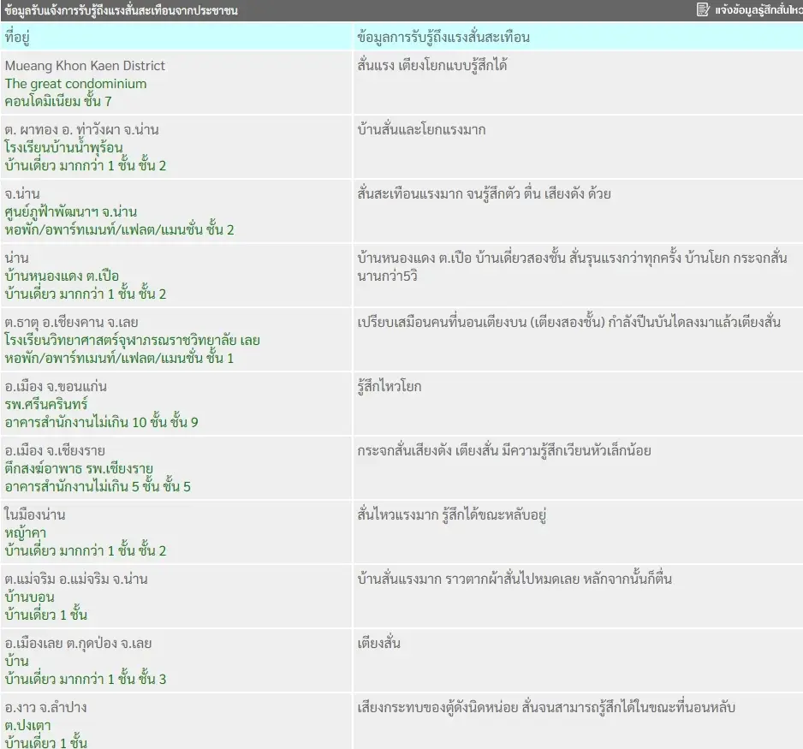Select the สั่นสะเทือนแรงมาก จนรู้สึกตัว report
Screen dimensions: 803x749
(484, 194)
